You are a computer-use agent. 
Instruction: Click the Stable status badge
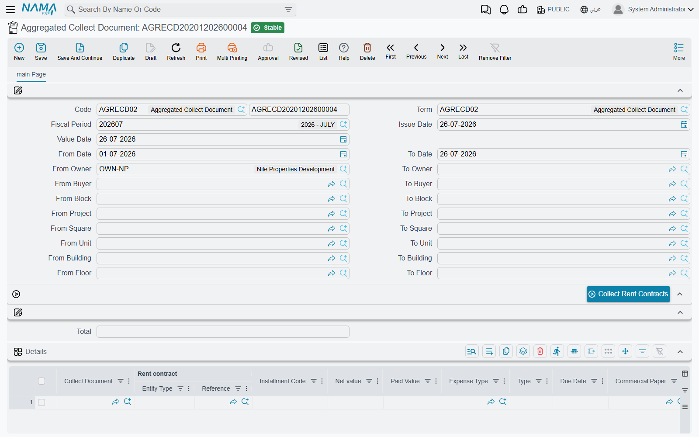(268, 28)
